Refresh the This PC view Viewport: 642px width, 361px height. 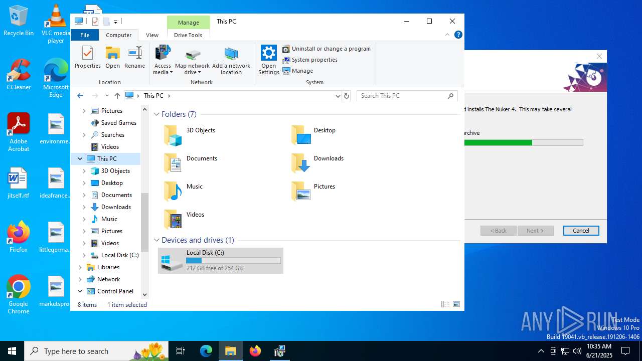pos(346,95)
